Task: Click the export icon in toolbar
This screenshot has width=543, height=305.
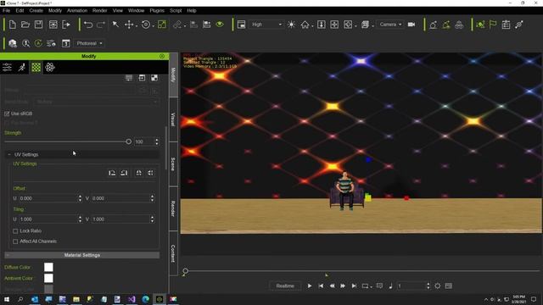Action: pyautogui.click(x=66, y=25)
